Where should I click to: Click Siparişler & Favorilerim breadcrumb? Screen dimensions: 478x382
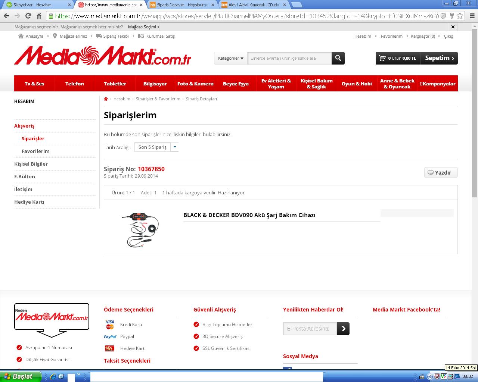tap(158, 99)
